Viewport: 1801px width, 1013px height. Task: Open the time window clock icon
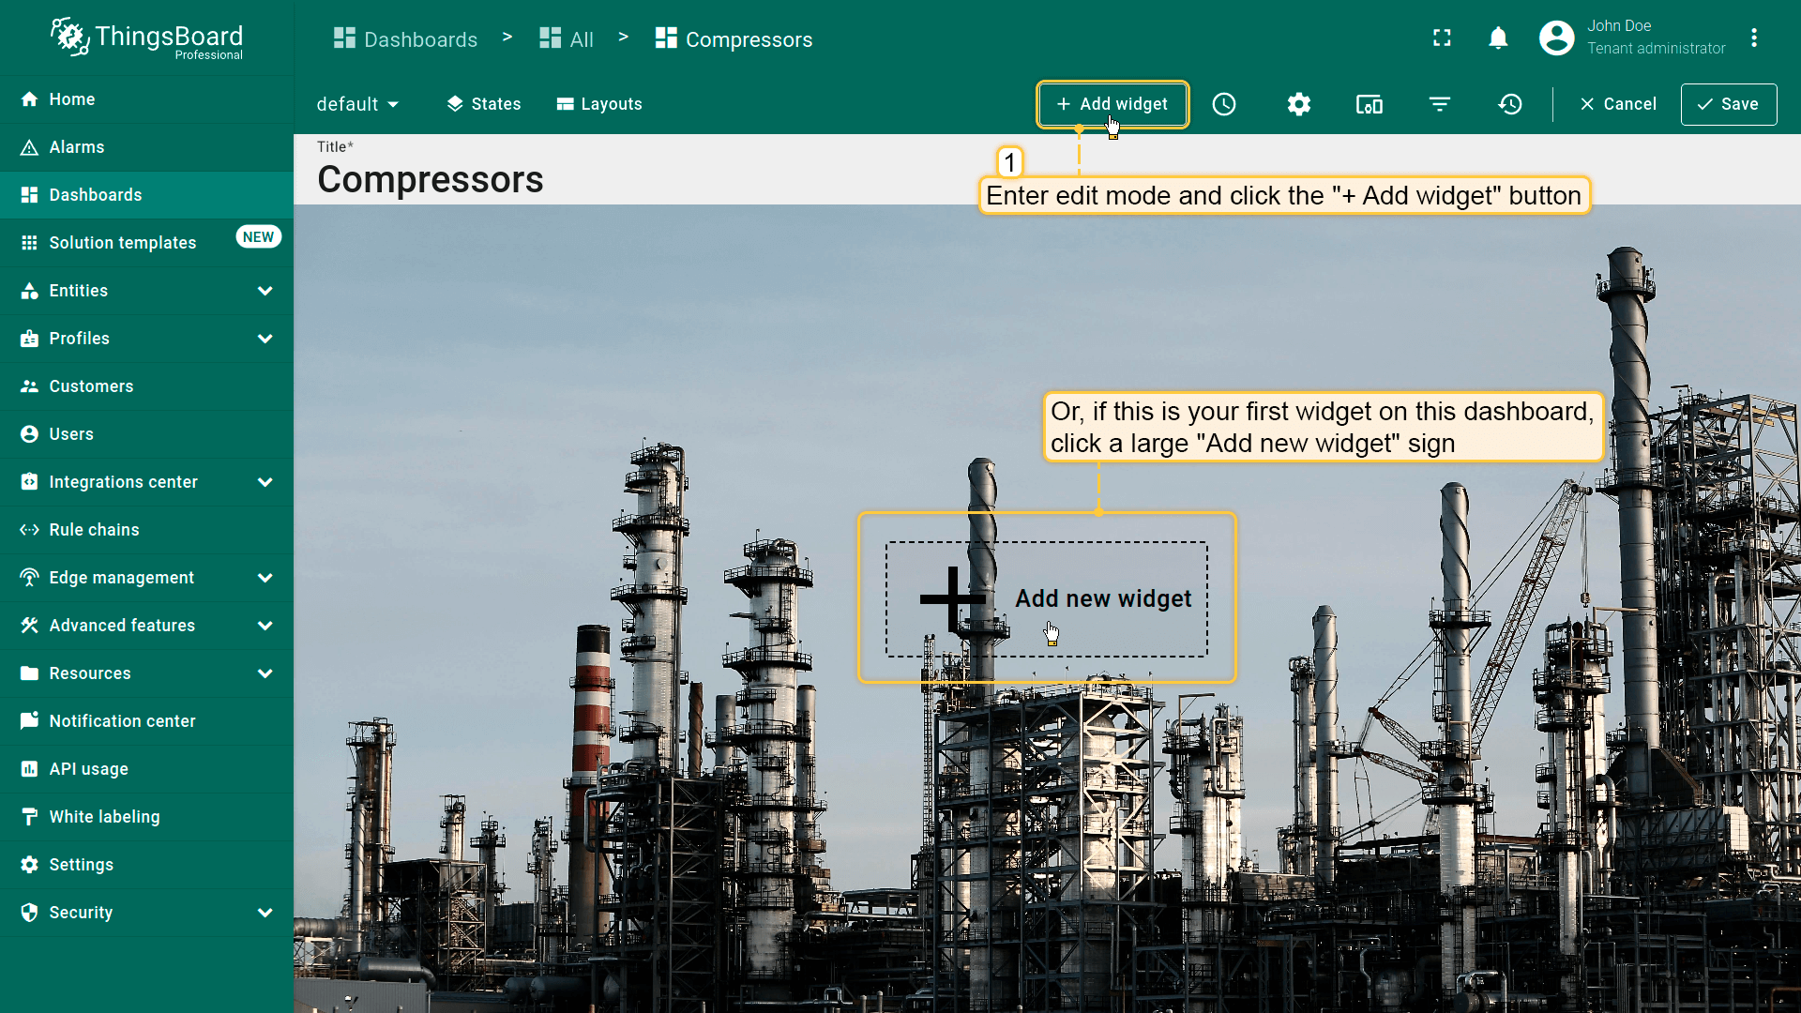[x=1224, y=104]
